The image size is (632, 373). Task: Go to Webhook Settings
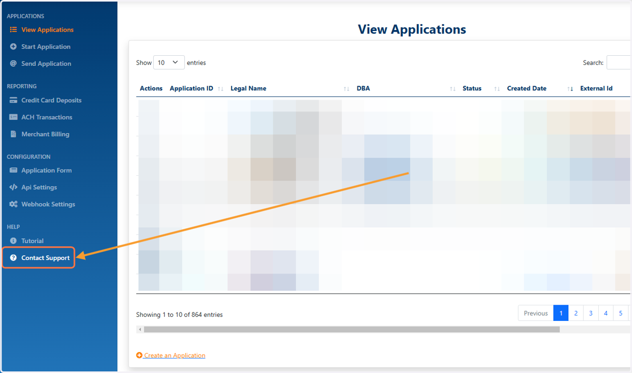coord(48,204)
